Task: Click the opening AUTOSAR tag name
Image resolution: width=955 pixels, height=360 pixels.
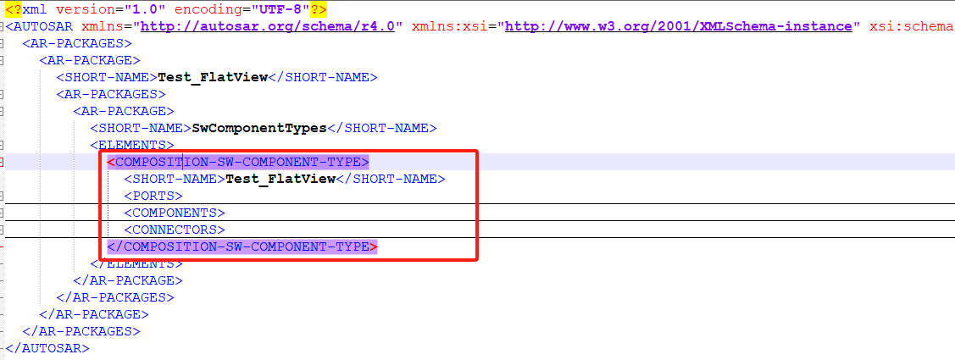Action: tap(43, 27)
